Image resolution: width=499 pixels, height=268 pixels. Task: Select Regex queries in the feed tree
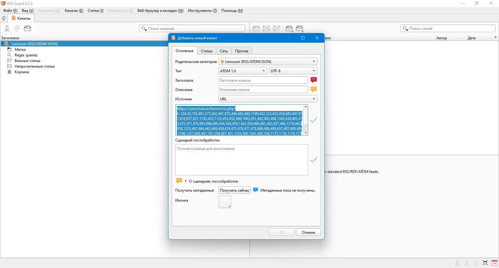[x=26, y=55]
